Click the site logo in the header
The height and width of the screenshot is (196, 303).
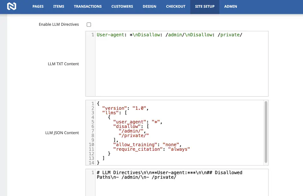[12, 6]
